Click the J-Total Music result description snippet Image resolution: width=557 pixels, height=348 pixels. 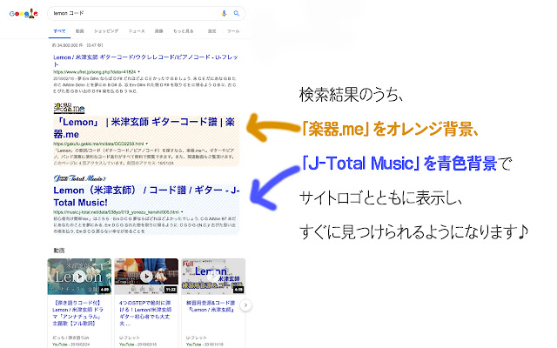(x=144, y=224)
